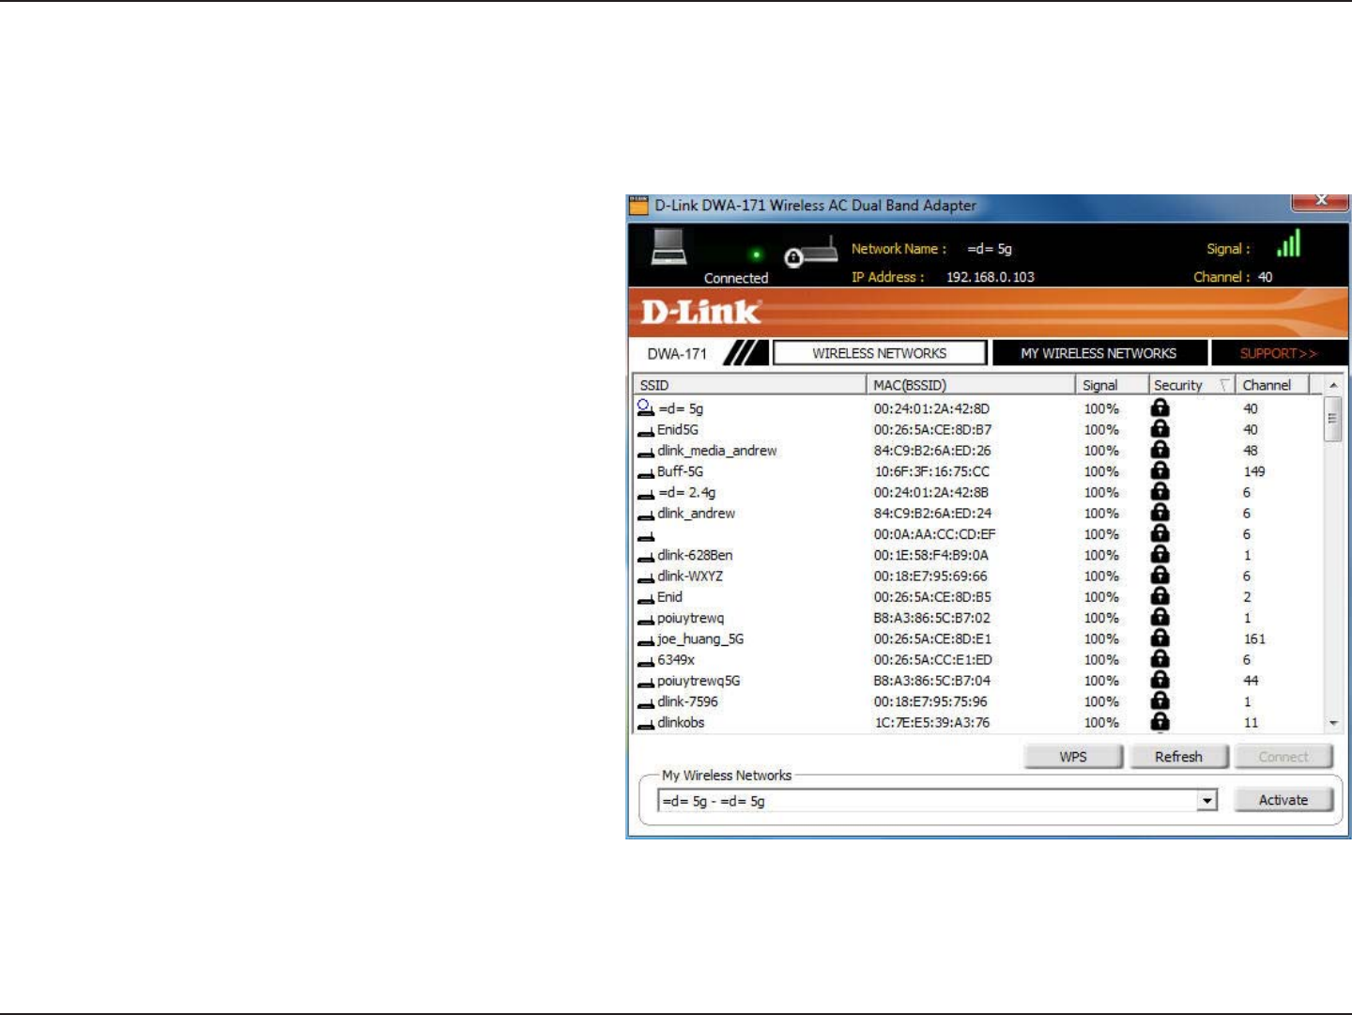The height and width of the screenshot is (1015, 1352).
Task: Switch to the MY WIRELESS NETWORKS tab
Action: [x=1098, y=353]
